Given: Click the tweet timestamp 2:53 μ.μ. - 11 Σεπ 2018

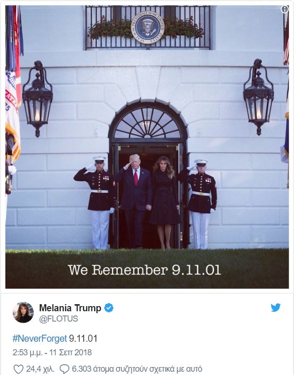Looking at the screenshot, I should tap(52, 352).
